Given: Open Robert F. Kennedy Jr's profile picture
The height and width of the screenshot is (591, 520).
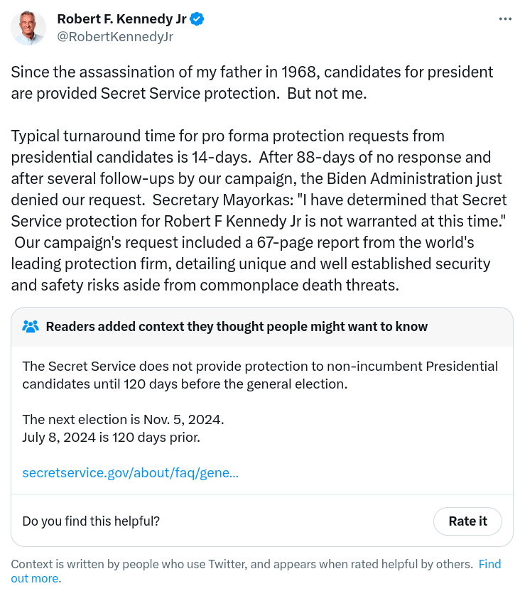Looking at the screenshot, I should pyautogui.click(x=28, y=28).
